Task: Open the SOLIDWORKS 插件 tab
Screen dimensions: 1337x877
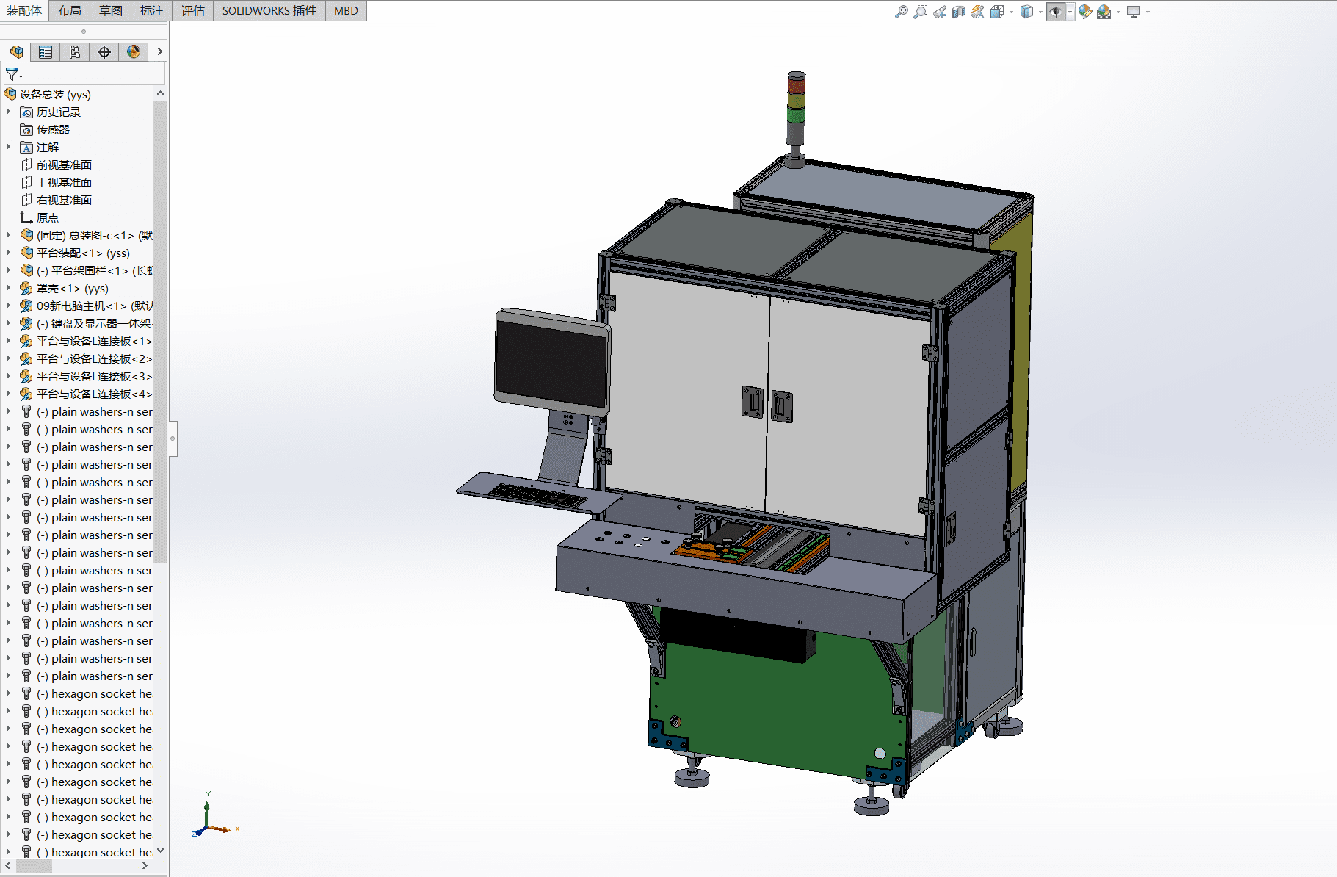Action: pos(269,10)
